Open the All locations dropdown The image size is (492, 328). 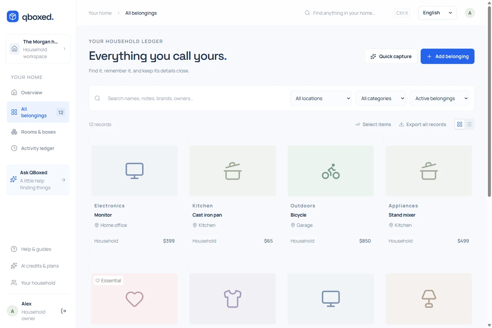(321, 98)
